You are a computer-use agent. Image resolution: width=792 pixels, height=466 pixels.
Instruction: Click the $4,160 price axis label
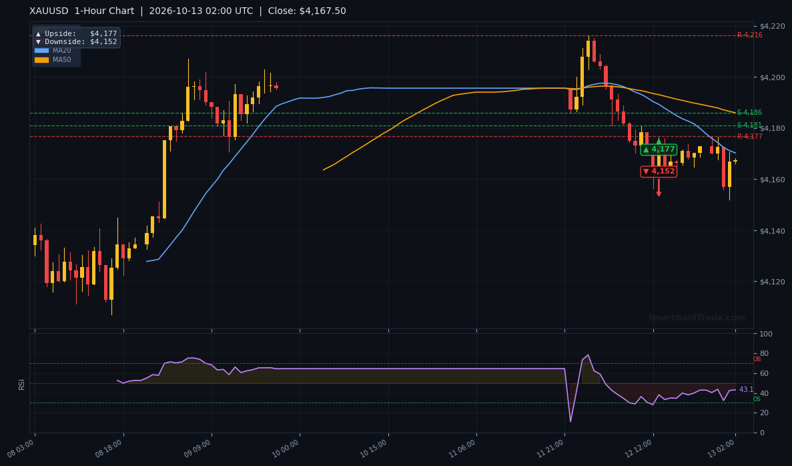pyautogui.click(x=773, y=180)
